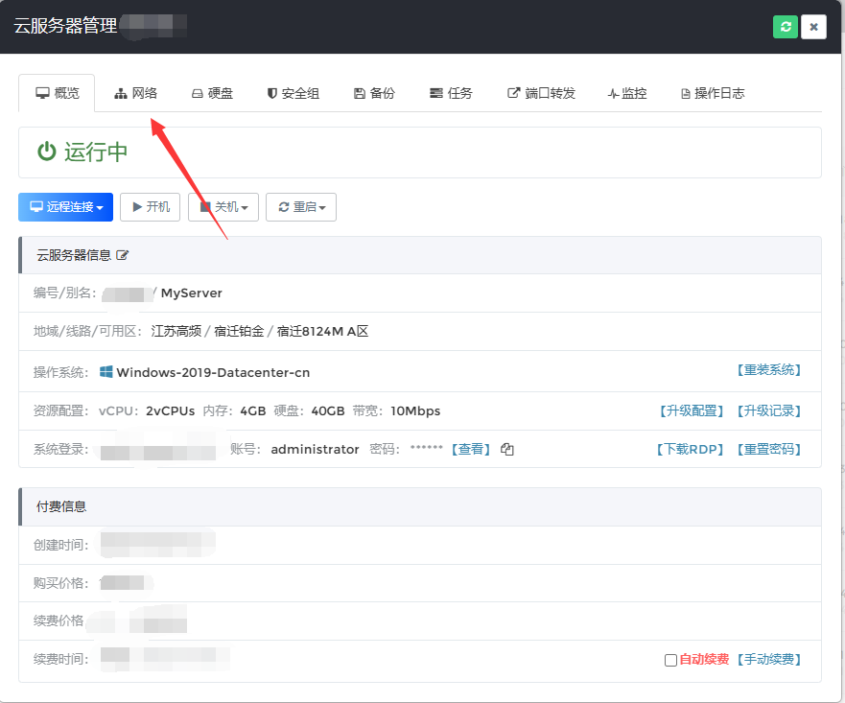845x703 pixels.
Task: Click the 下载RDP link
Action: tap(690, 449)
